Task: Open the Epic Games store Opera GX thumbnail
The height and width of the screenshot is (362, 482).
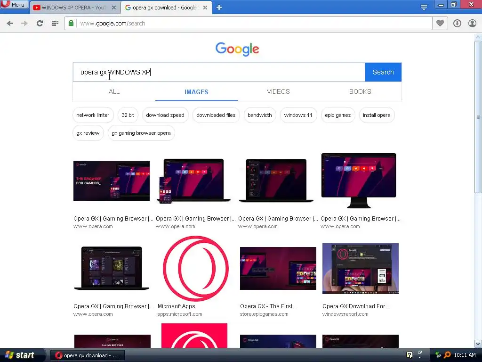Action: (x=278, y=268)
